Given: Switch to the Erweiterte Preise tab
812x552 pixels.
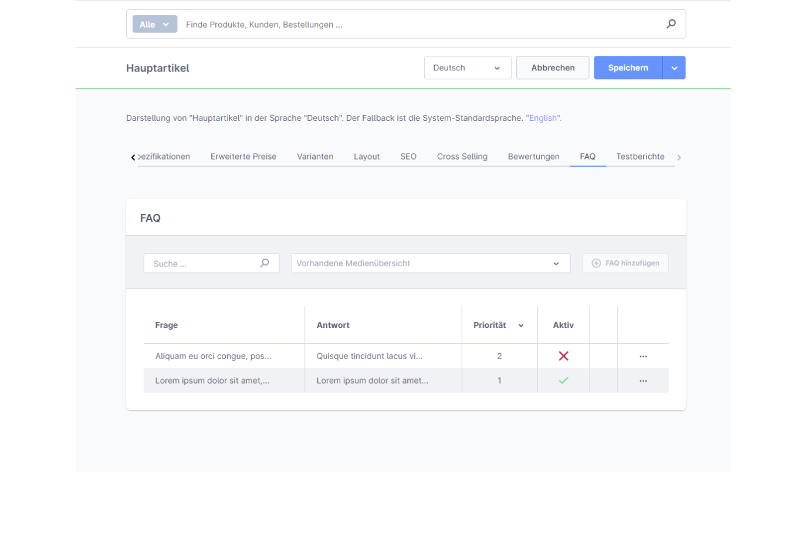Looking at the screenshot, I should coord(243,157).
